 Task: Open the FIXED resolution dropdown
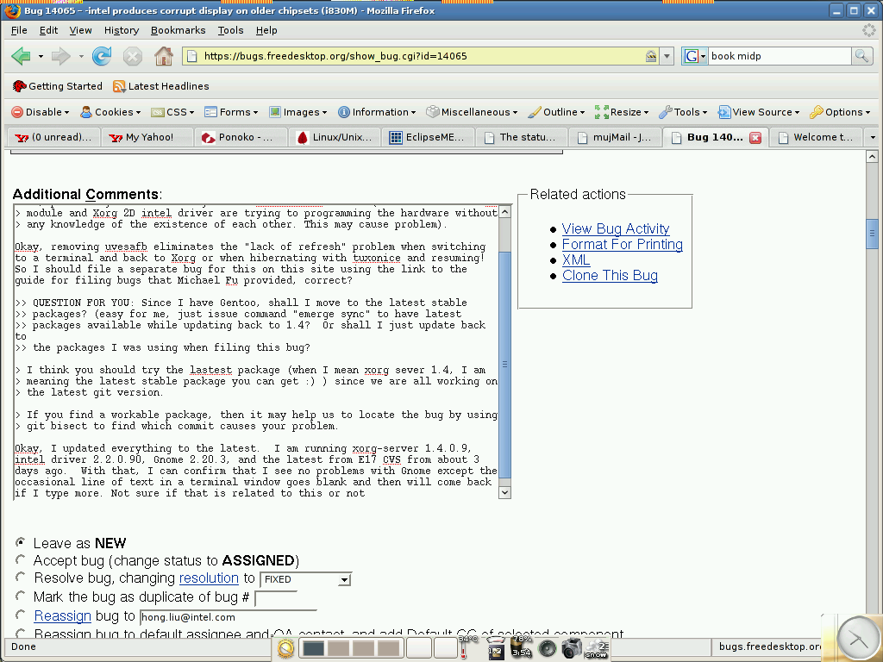306,580
